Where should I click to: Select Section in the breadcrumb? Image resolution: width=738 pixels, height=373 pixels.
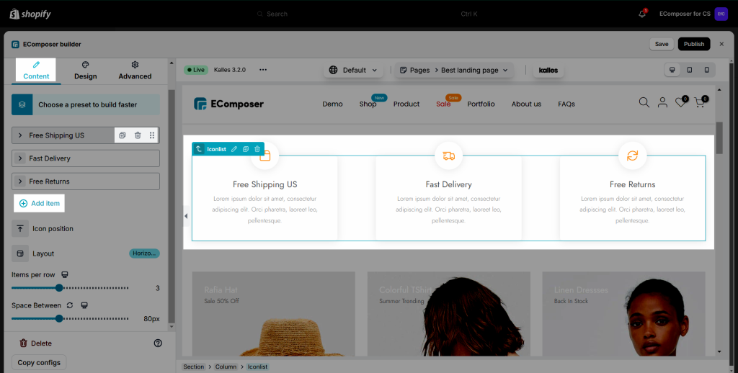pyautogui.click(x=194, y=367)
